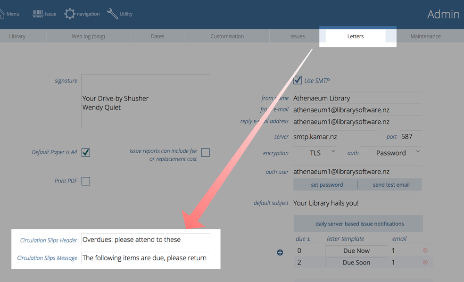Image resolution: width=464 pixels, height=282 pixels.
Task: Toggle the Use SMTP checkbox
Action: pos(298,80)
